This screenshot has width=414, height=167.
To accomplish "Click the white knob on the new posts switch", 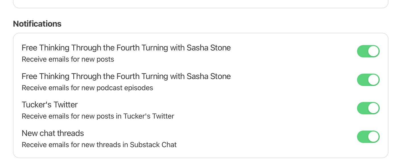I will (373, 51).
